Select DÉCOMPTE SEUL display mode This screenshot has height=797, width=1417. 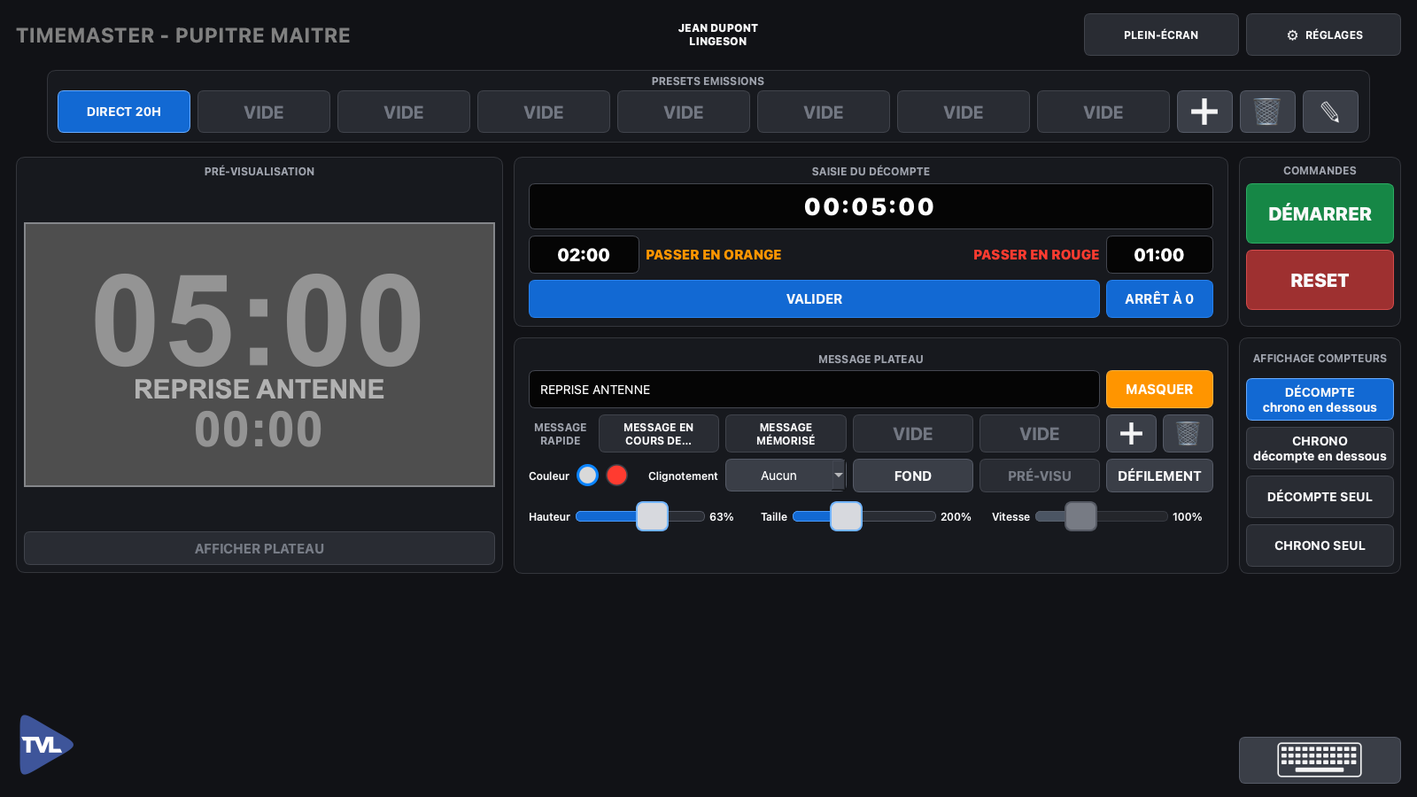pos(1320,497)
